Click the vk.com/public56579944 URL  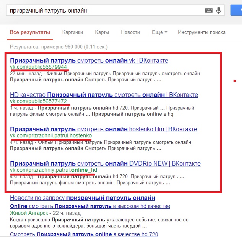coord(38,67)
